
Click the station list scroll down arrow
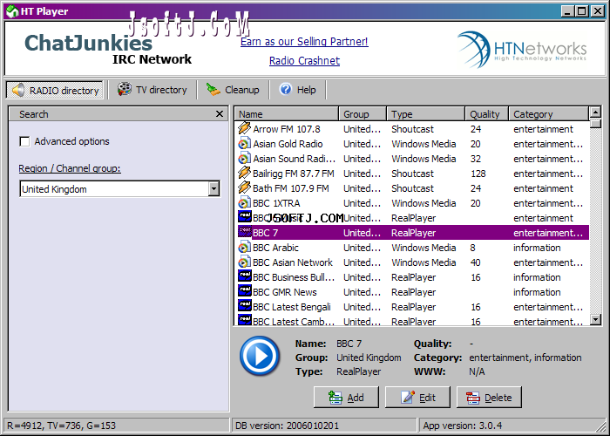click(x=595, y=320)
